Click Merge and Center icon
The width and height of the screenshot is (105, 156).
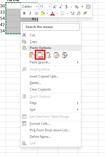coord(88,7)
